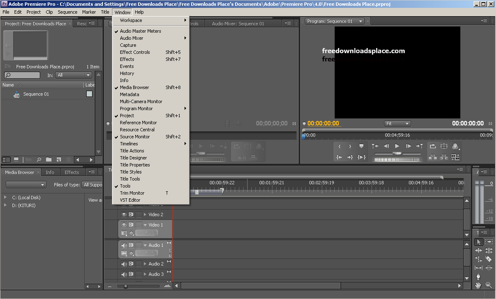Go to Out point in Program monitor

coord(350,157)
